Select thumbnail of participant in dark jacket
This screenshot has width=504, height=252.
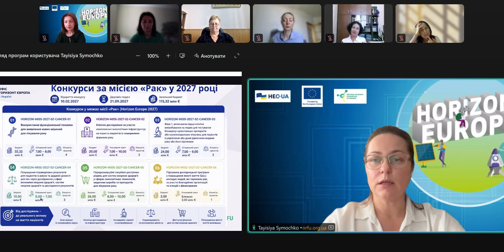coord(216,23)
